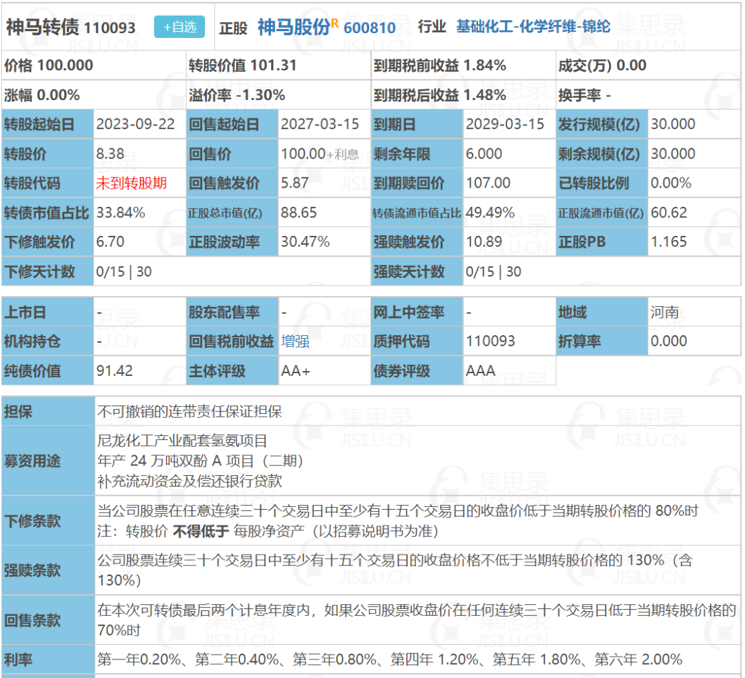745x678 pixels.
Task: Select the 正股流通市值(亿) value 60.62
Action: (668, 212)
